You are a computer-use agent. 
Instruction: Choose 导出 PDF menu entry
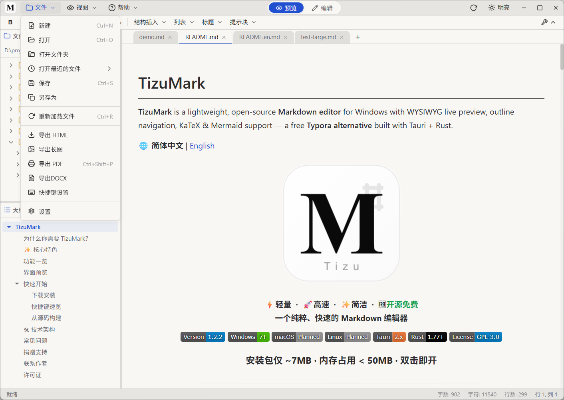click(x=70, y=164)
